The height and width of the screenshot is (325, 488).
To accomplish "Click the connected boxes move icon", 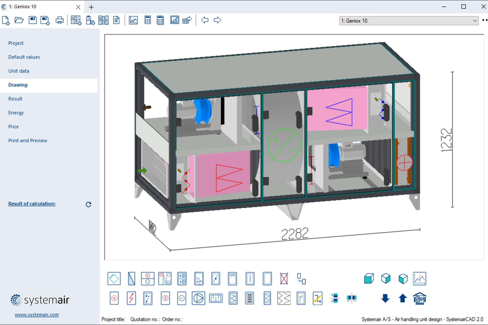I will (x=301, y=279).
